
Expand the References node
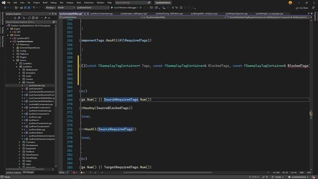13,44
